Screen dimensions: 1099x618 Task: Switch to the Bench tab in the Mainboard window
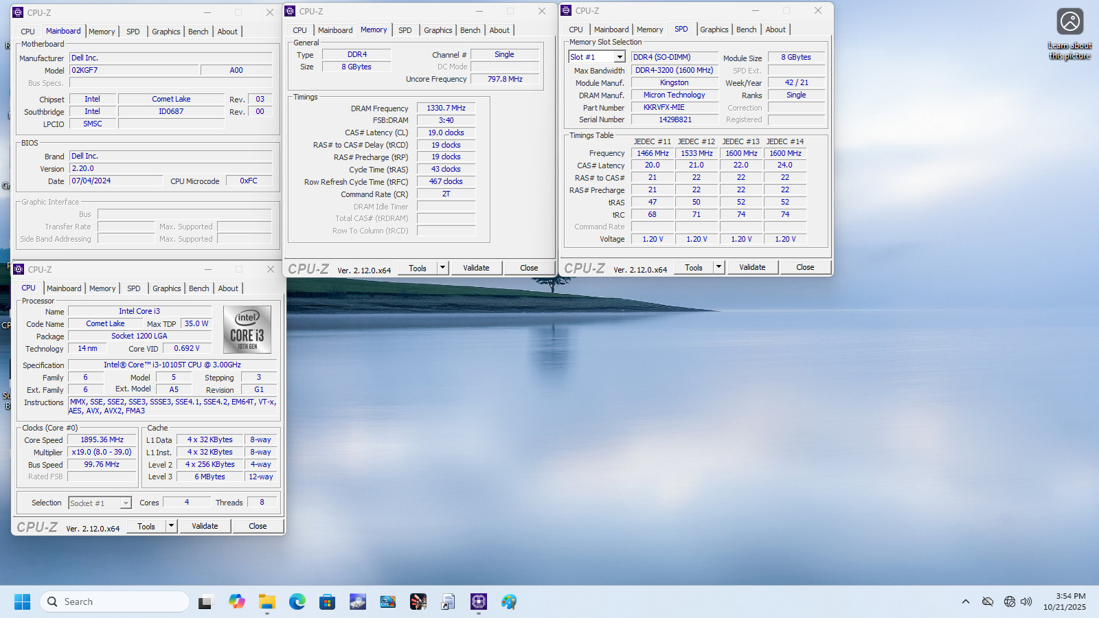pos(199,32)
